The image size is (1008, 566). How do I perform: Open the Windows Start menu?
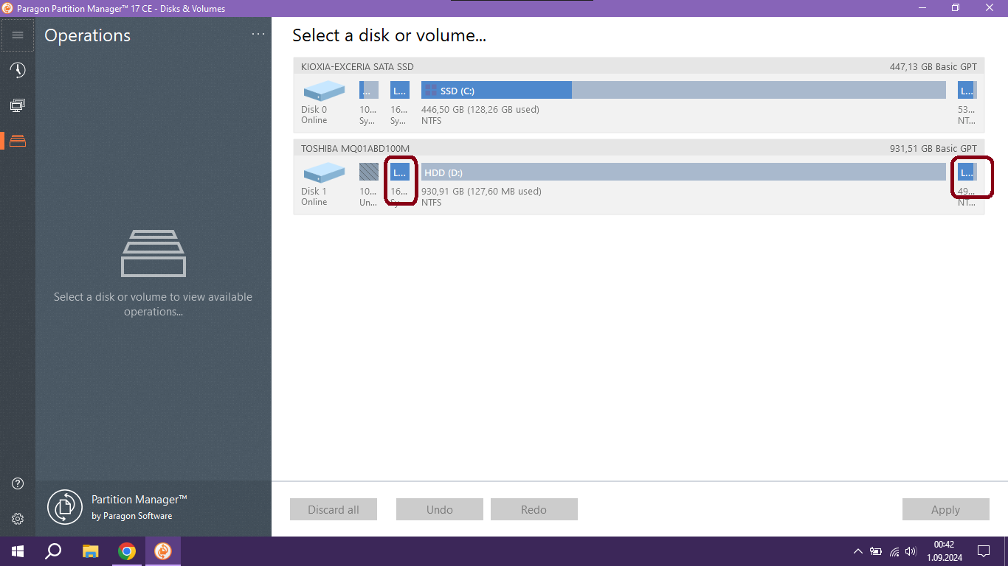point(18,551)
